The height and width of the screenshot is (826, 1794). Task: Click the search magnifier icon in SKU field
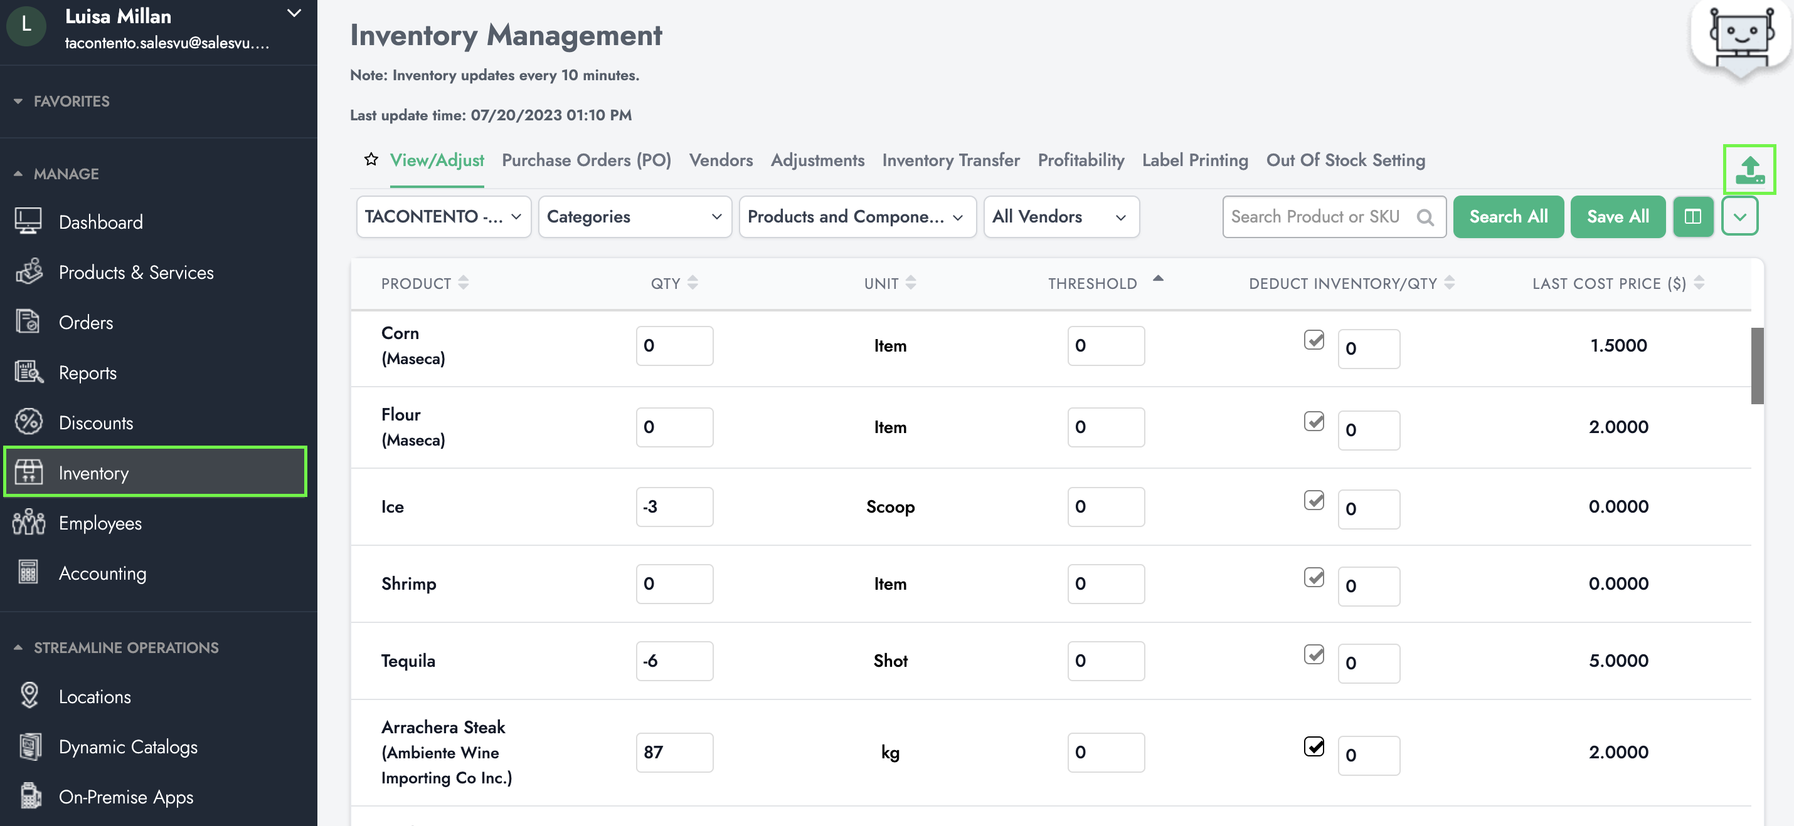pos(1425,218)
